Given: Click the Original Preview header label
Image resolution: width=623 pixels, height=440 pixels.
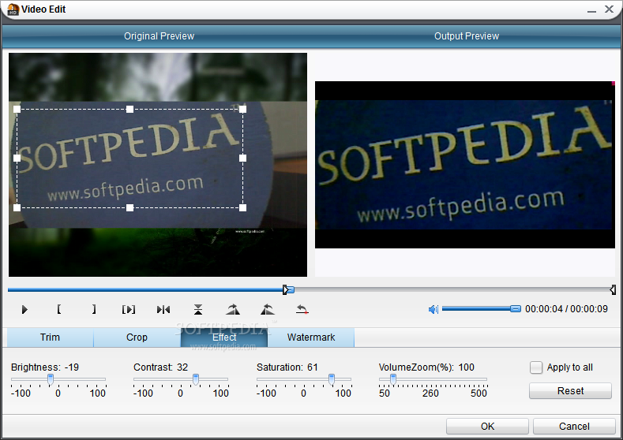Looking at the screenshot, I should pyautogui.click(x=159, y=36).
